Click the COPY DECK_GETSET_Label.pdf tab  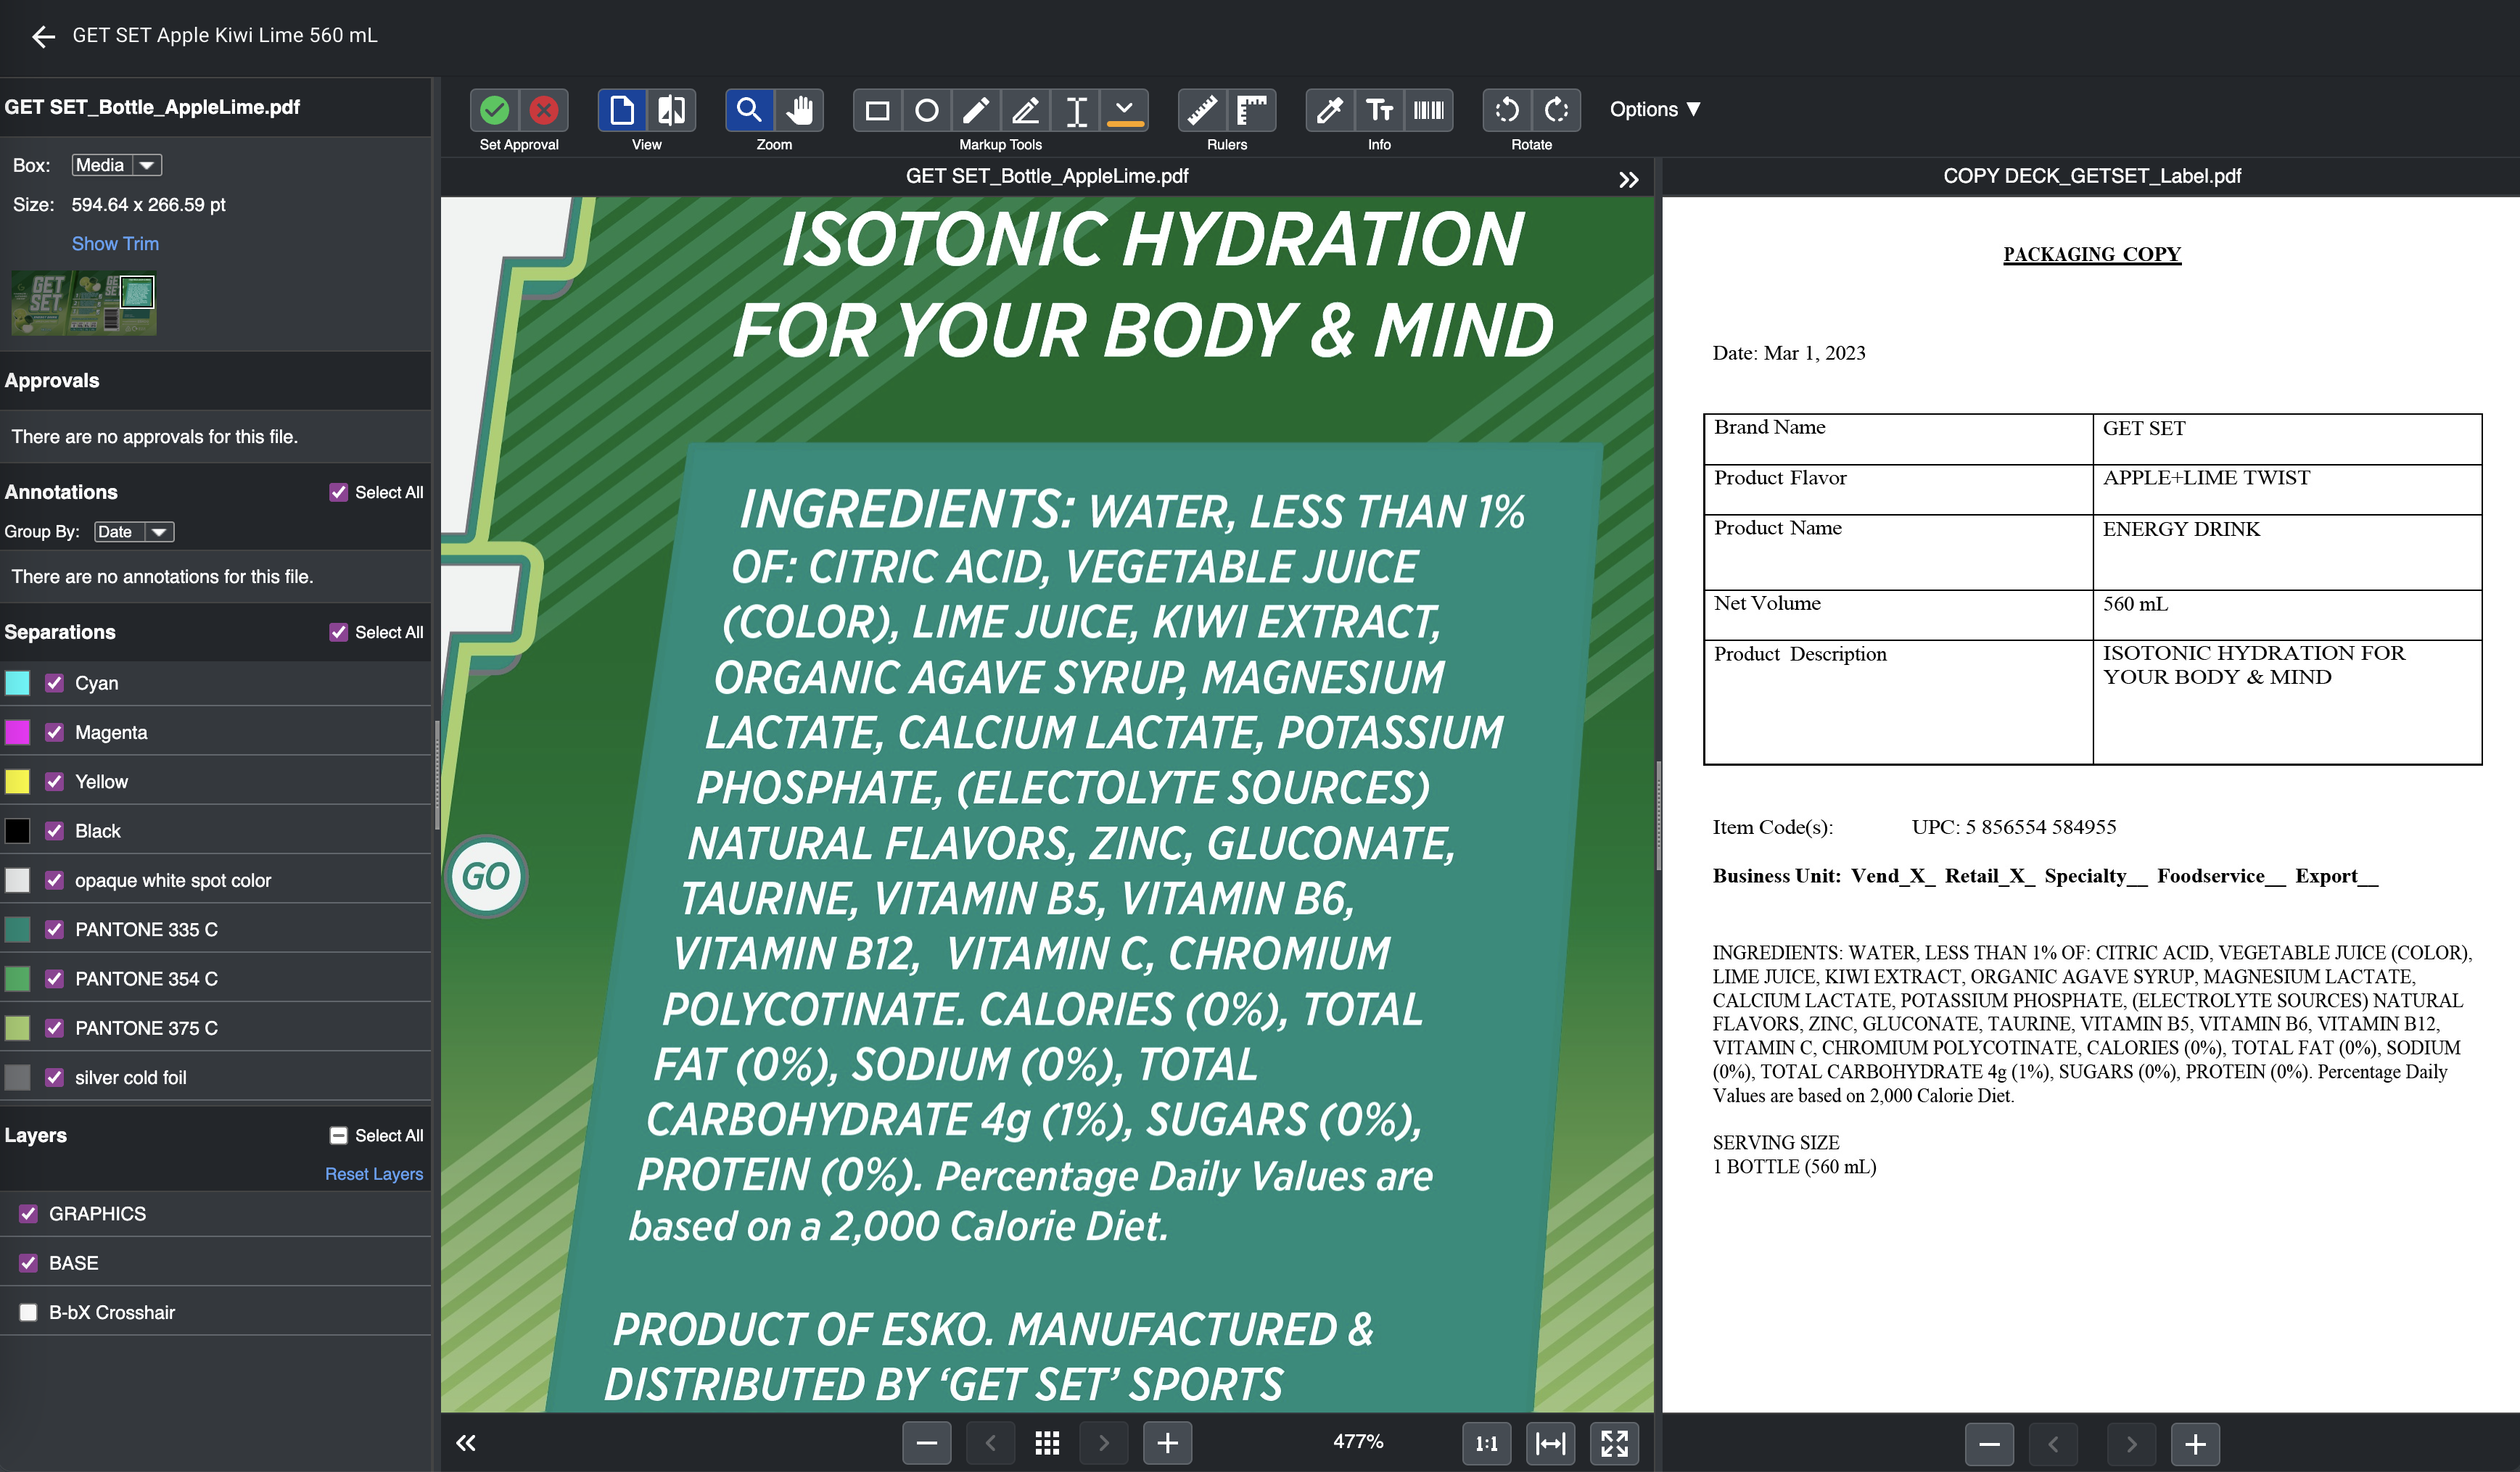tap(2094, 175)
